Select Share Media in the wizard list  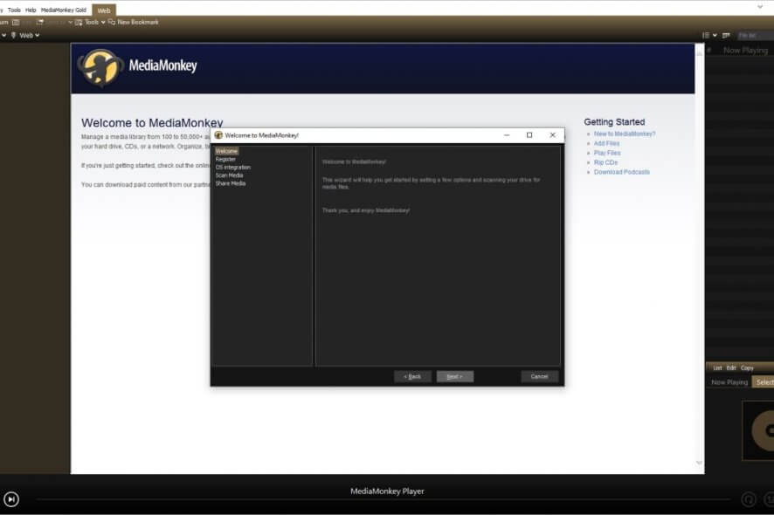[x=231, y=183]
